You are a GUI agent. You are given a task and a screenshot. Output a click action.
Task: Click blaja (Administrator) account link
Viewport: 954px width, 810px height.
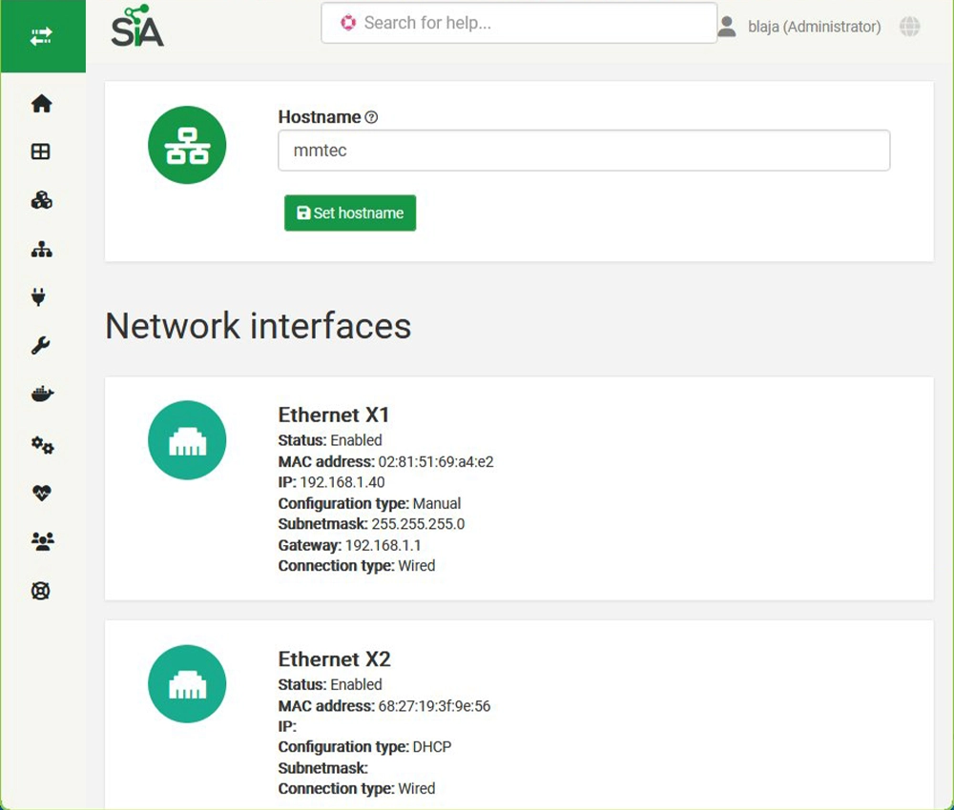814,27
